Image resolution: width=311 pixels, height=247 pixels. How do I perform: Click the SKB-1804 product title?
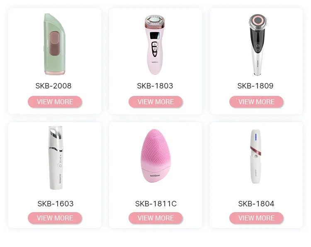coord(256,203)
